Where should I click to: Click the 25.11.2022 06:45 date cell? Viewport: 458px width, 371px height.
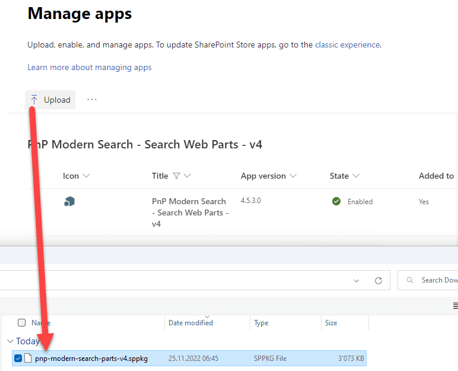click(193, 359)
